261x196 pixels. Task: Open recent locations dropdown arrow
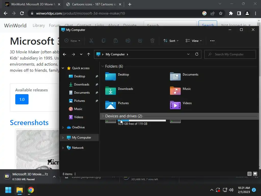tap(81, 54)
